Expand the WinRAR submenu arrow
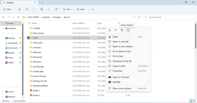This screenshot has width=197, height=103. click(148, 82)
